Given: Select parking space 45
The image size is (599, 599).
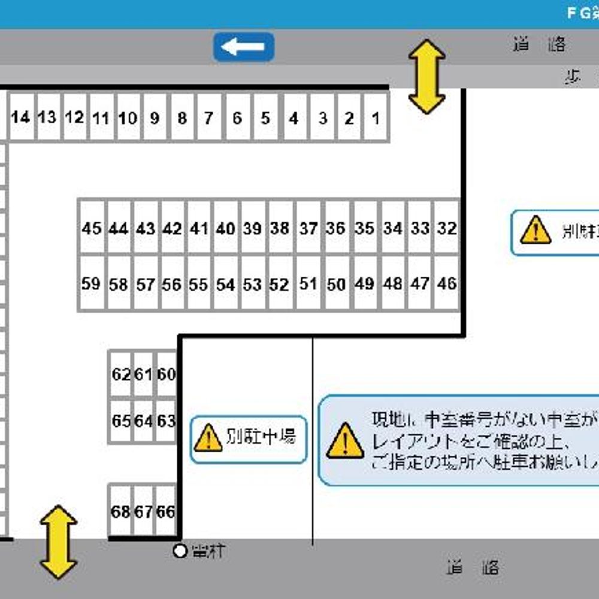Looking at the screenshot, I should (92, 228).
